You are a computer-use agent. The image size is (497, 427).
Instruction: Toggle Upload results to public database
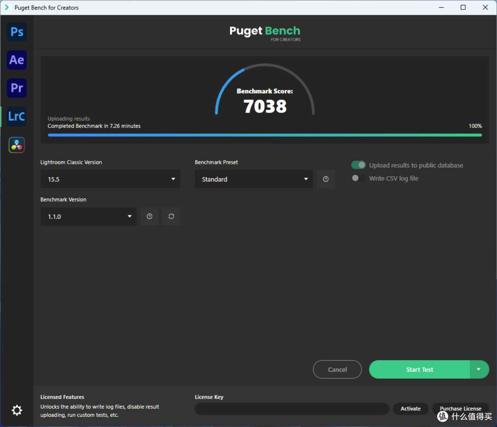(358, 165)
